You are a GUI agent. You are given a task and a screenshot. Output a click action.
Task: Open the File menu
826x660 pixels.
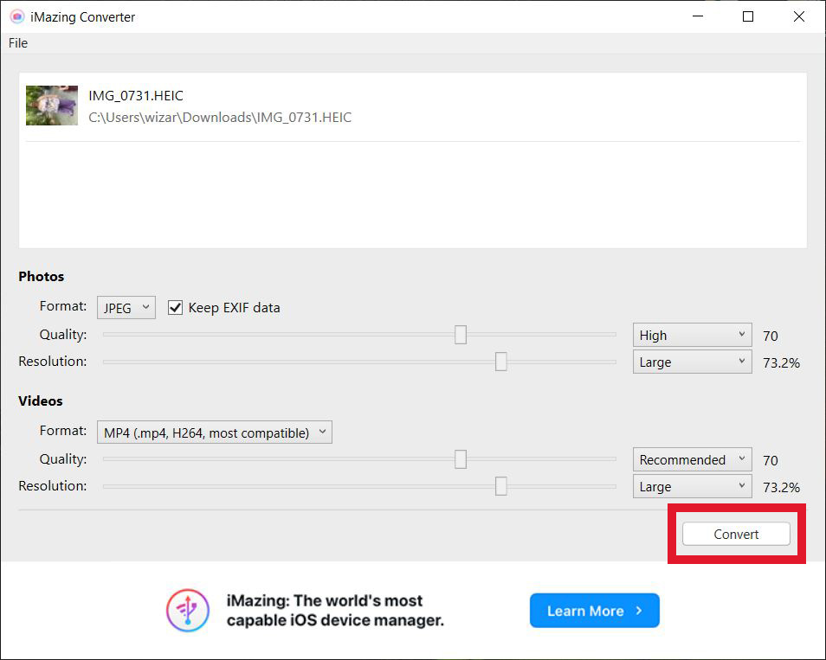tap(18, 43)
